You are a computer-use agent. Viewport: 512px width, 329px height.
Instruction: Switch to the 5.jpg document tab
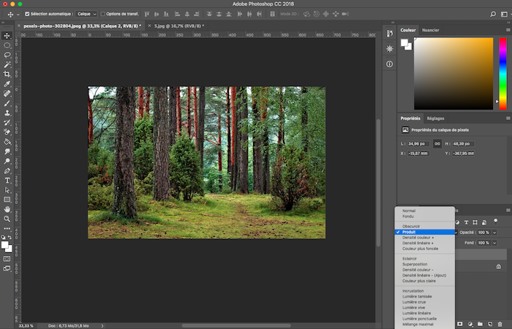[179, 26]
